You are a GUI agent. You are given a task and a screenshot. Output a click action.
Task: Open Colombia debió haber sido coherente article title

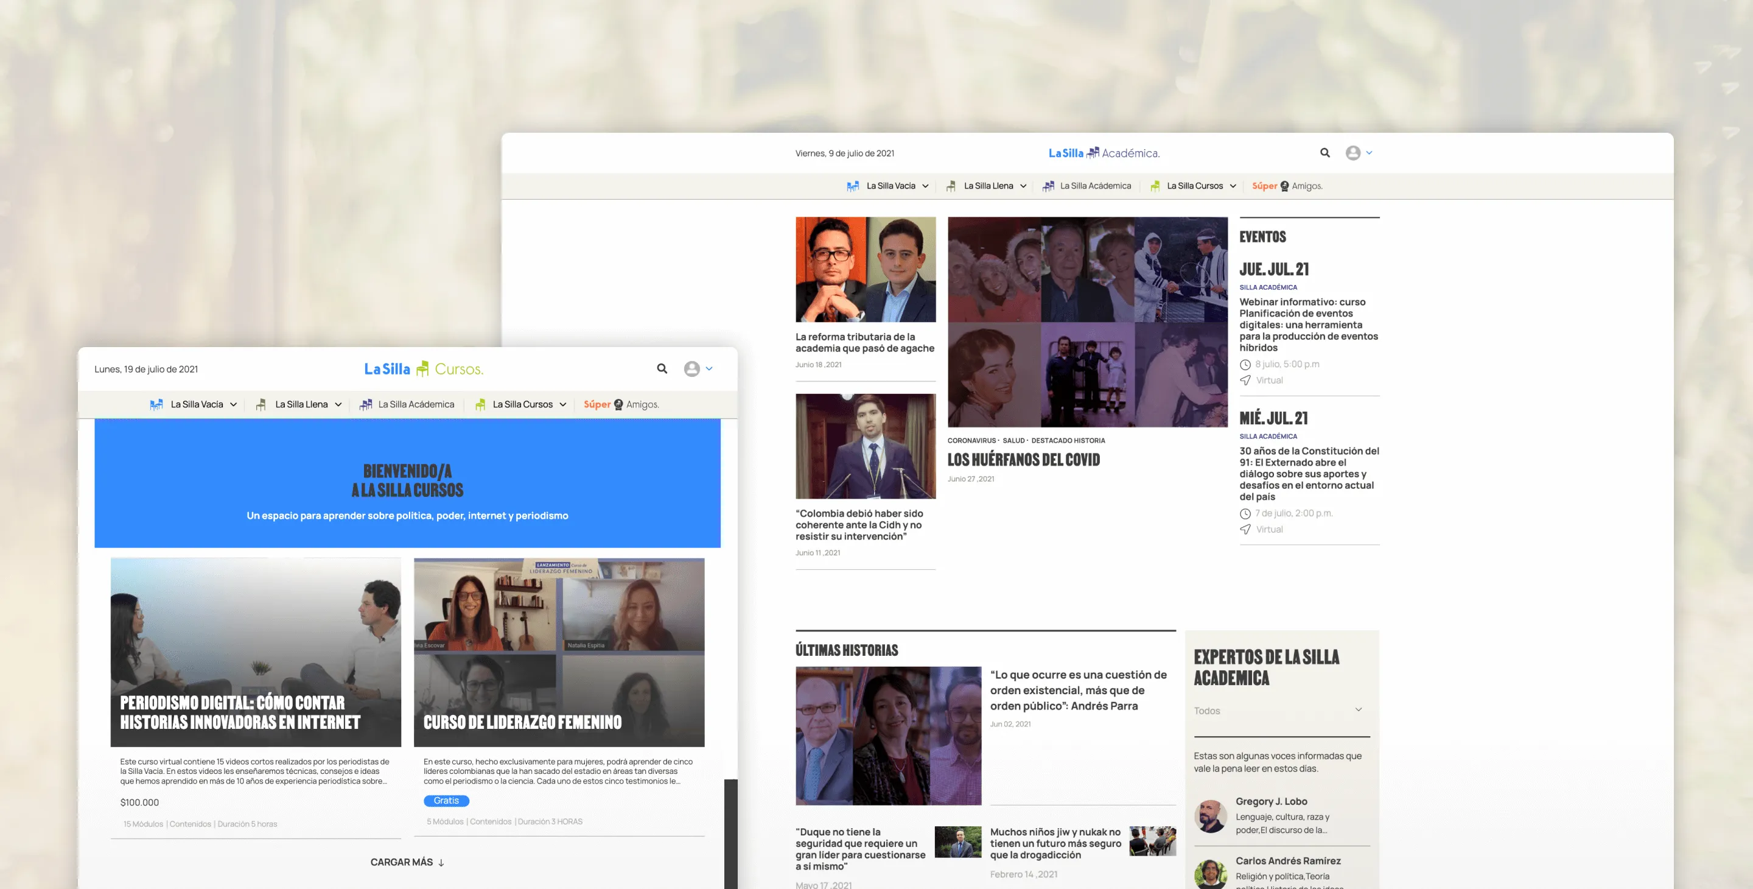[859, 525]
